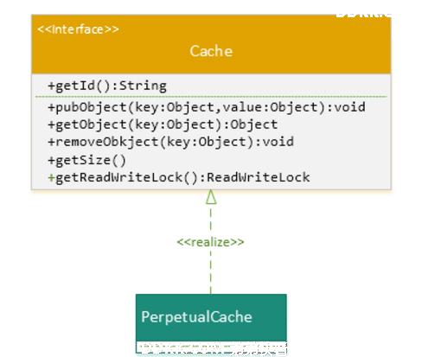The width and height of the screenshot is (422, 357).
Task: Select the getObject(key:Object):Object line
Action: [x=163, y=124]
